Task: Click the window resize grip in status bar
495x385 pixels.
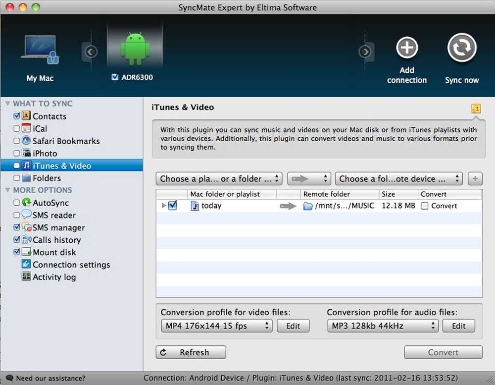Action: [490, 380]
